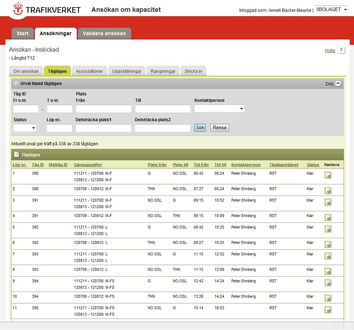Image resolution: width=354 pixels, height=330 pixels.
Task: Click the Delsträcka plats2 field
Action: (x=162, y=128)
